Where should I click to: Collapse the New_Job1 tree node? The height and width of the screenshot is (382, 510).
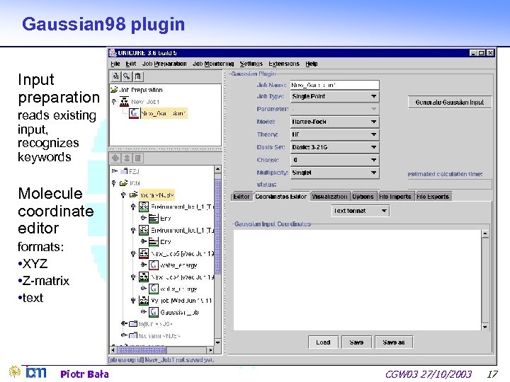tap(113, 102)
